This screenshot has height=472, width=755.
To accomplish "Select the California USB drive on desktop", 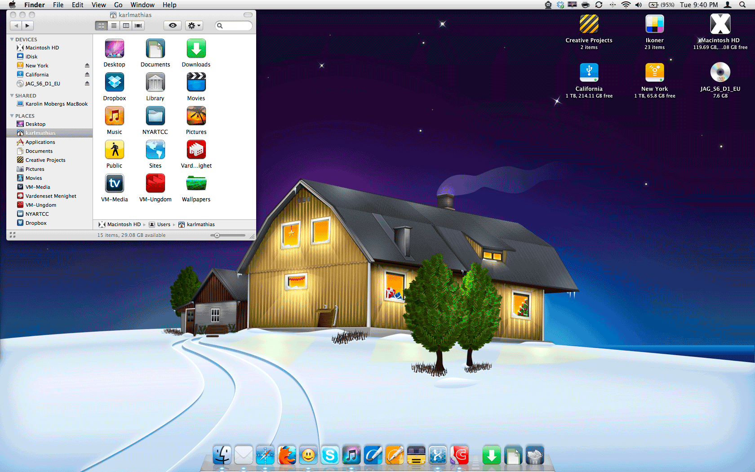I will (589, 72).
